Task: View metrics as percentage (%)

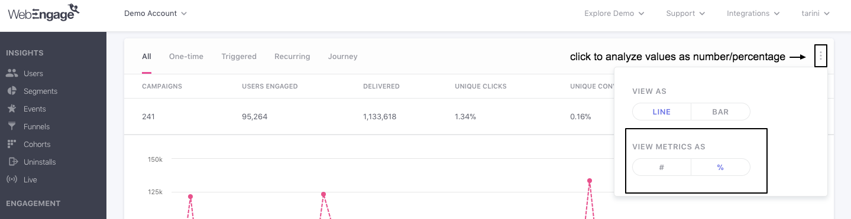Action: click(x=720, y=168)
